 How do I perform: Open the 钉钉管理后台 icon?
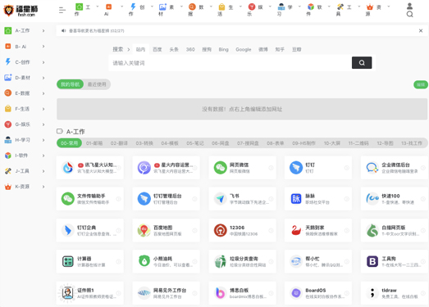coord(144,199)
